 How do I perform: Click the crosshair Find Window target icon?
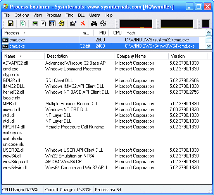(x=103, y=24)
